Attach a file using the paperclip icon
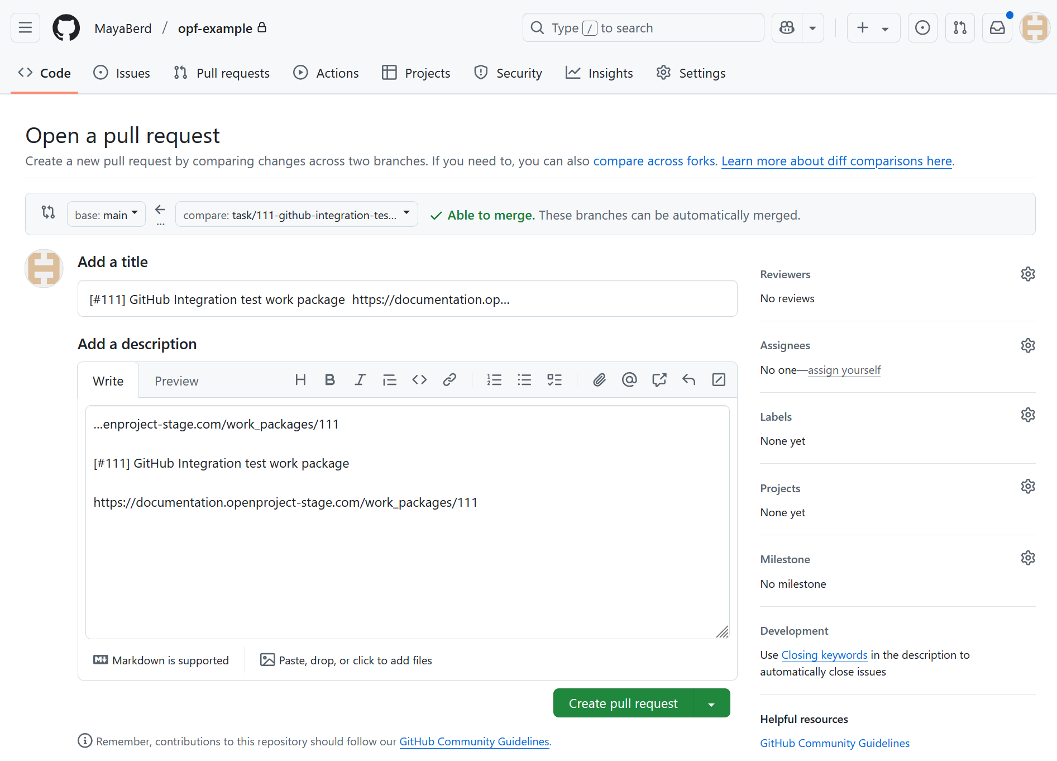Image resolution: width=1057 pixels, height=761 pixels. pos(599,379)
